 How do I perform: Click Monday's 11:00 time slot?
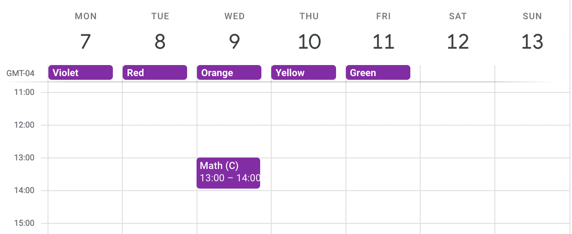[x=85, y=108]
